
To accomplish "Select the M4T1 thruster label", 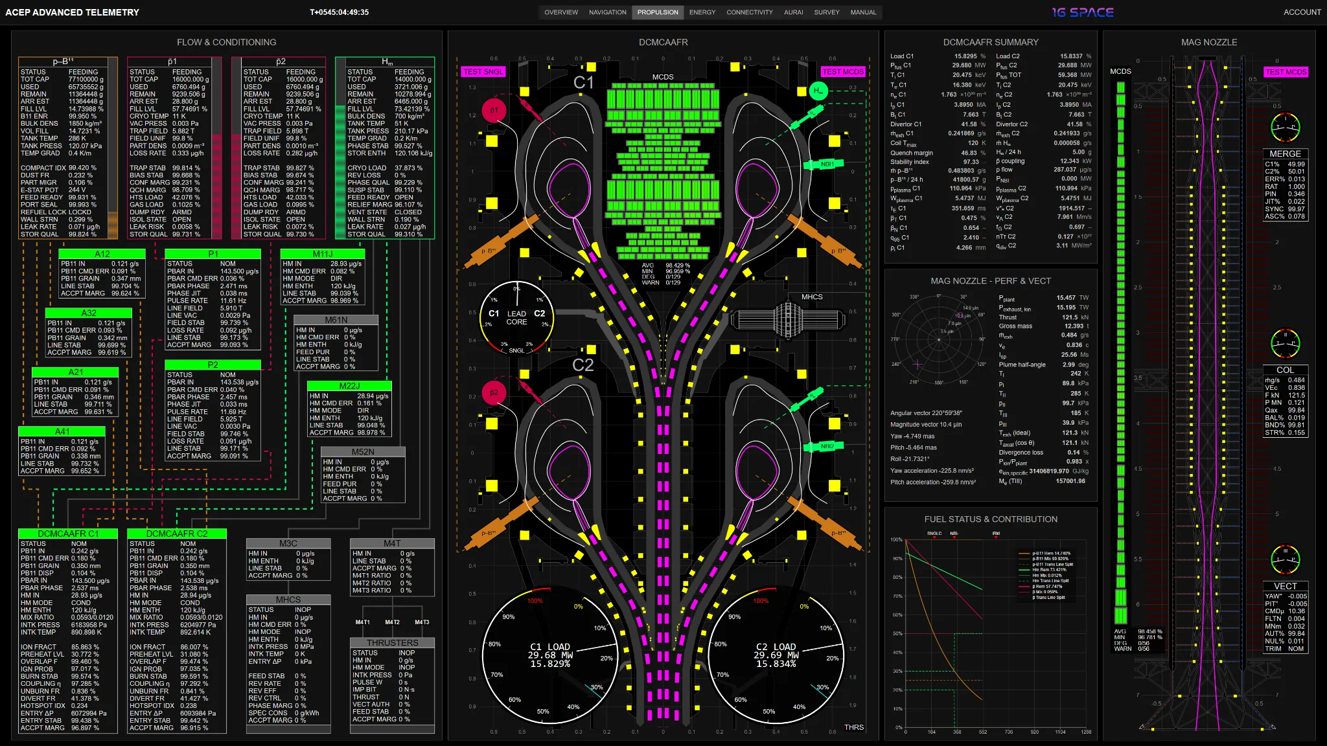I will 363,622.
